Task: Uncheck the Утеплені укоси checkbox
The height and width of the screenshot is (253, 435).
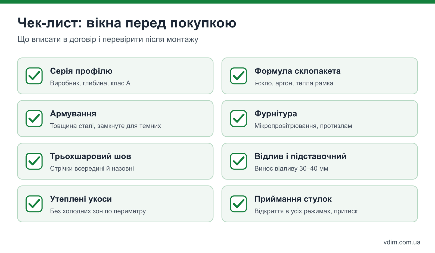Action: coord(34,204)
